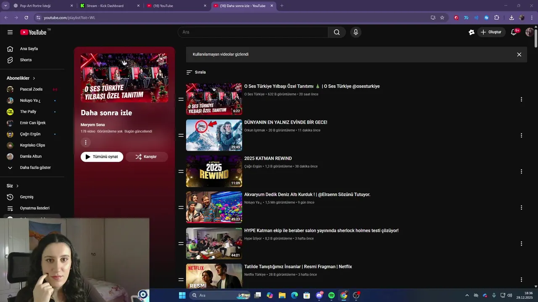Open the playlist three-dot options menu
Image resolution: width=538 pixels, height=302 pixels.
[86, 143]
